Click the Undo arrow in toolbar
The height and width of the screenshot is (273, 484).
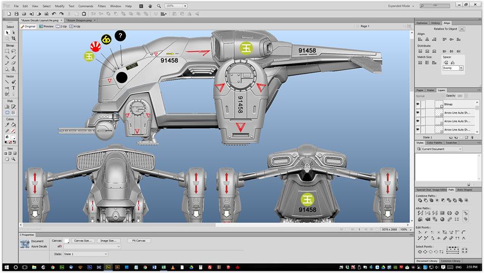54,14
